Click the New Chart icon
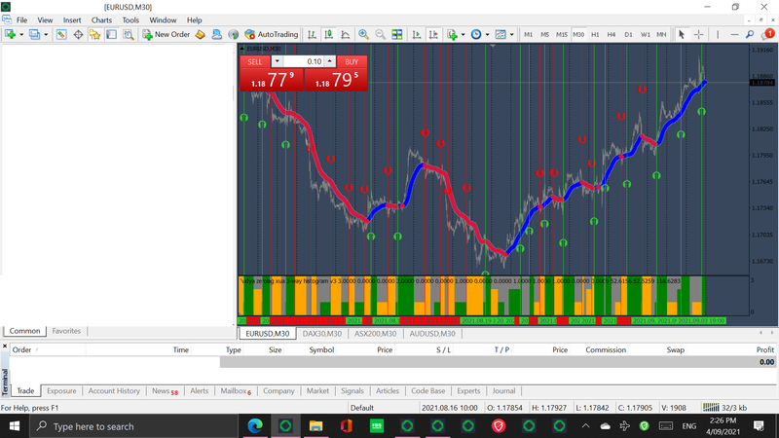The width and height of the screenshot is (779, 438). click(x=10, y=34)
